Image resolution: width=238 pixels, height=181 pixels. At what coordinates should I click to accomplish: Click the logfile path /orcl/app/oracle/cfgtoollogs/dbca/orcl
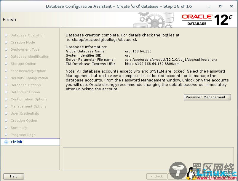pyautogui.click(x=102, y=40)
